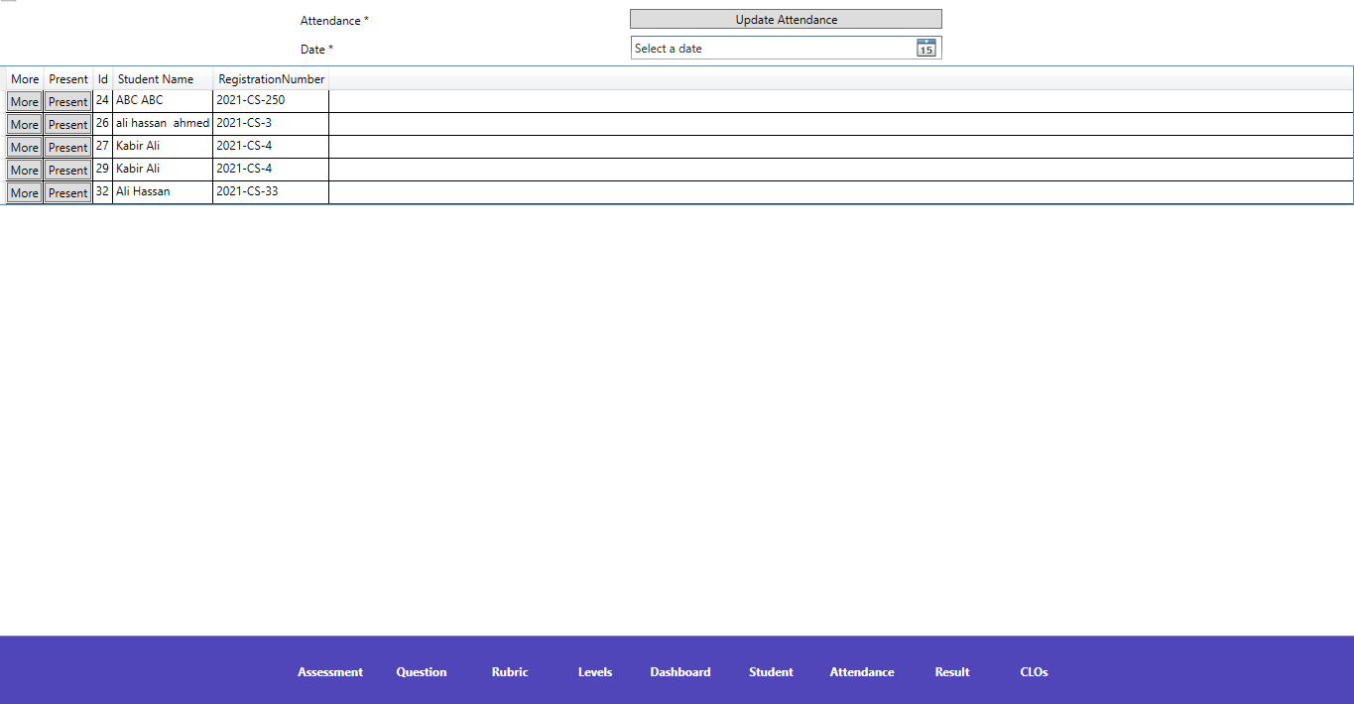The height and width of the screenshot is (704, 1354).
Task: Go to the Question section
Action: pyautogui.click(x=422, y=672)
